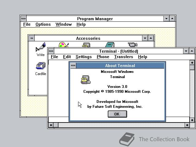The width and height of the screenshot is (196, 147).
Task: Click the Microsoft copyright line
Action: pos(117,92)
